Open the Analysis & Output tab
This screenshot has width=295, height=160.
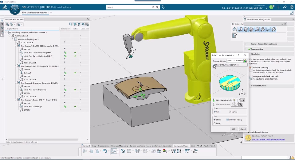(182, 146)
